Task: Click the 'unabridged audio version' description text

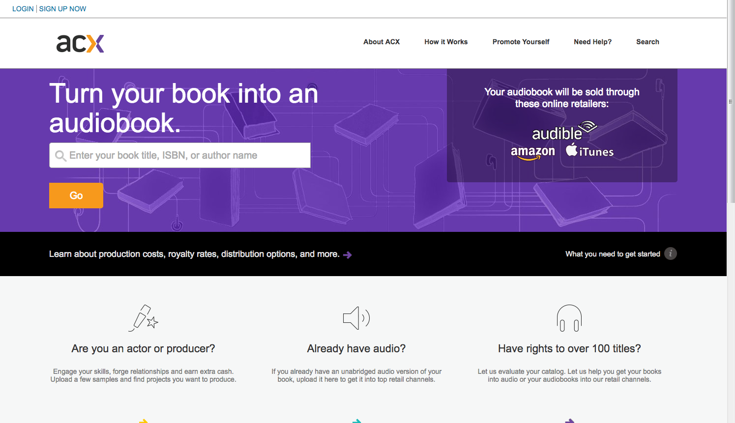Action: tap(356, 375)
